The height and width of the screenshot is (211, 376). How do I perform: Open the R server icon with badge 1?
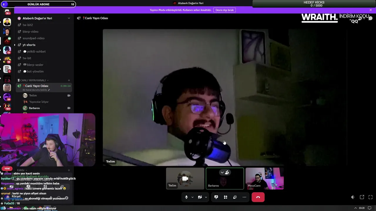point(7,69)
